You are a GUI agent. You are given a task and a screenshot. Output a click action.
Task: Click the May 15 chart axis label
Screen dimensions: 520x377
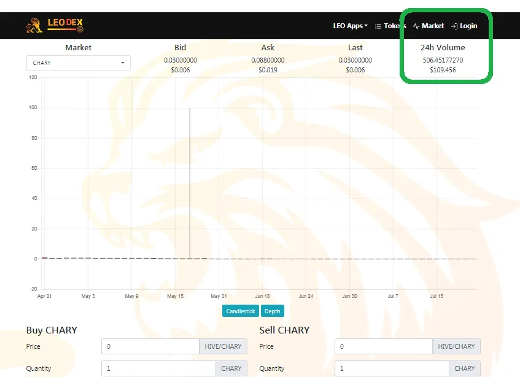[x=175, y=296]
